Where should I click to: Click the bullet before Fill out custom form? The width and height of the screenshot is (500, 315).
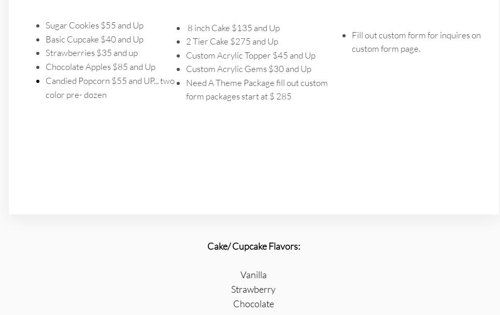(345, 36)
